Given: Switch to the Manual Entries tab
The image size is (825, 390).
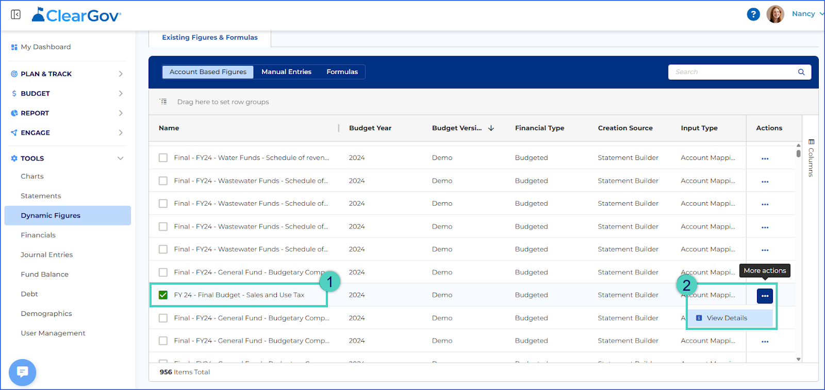Looking at the screenshot, I should point(286,72).
